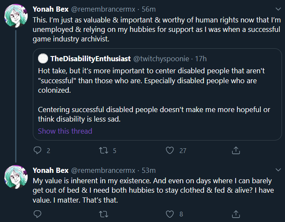The height and width of the screenshot is (222, 285).
Task: Open Yonah Bex's name on the first tweet
Action: pyautogui.click(x=51, y=9)
